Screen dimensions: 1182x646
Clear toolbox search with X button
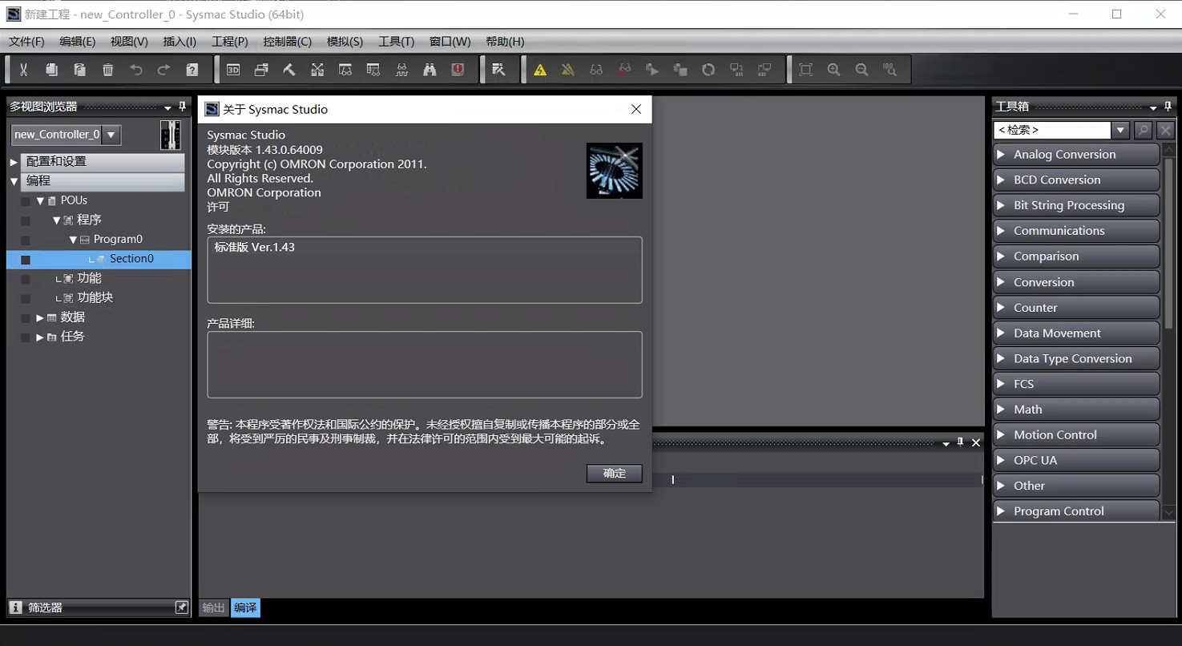click(x=1166, y=130)
